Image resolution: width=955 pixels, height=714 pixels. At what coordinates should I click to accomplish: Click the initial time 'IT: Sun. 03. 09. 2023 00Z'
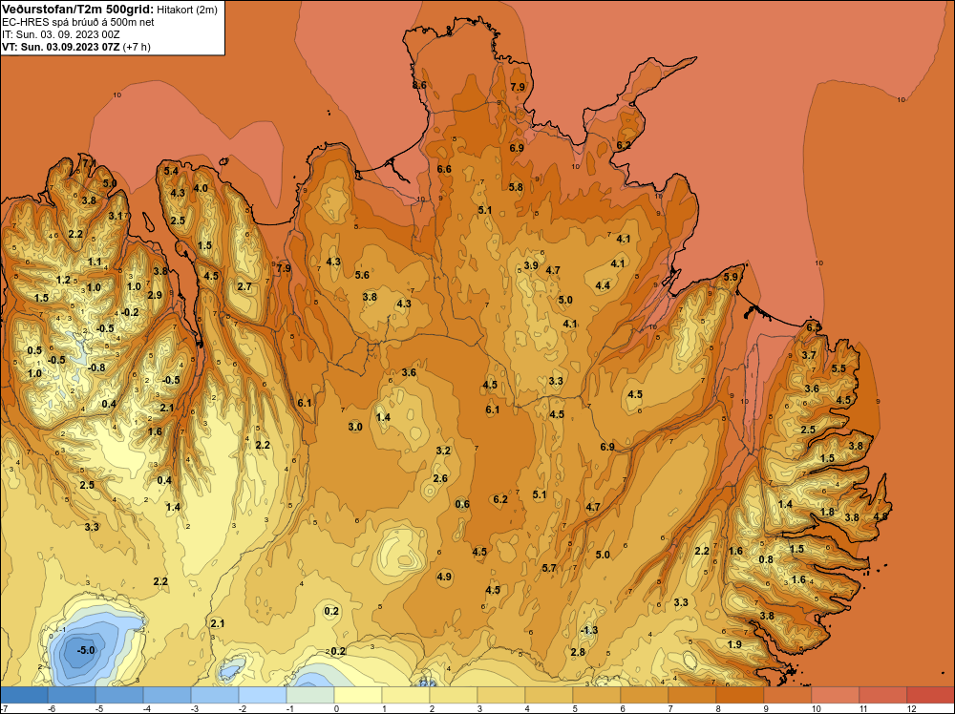click(x=61, y=34)
